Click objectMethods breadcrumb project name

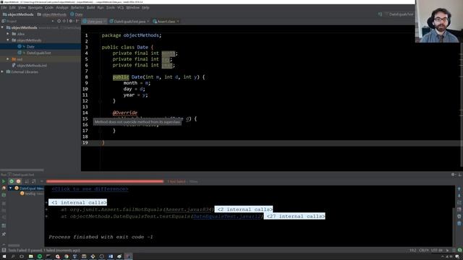coord(18,14)
